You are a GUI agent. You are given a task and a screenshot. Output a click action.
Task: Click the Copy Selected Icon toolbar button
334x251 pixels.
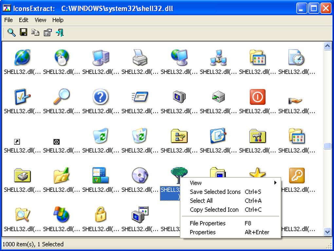pyautogui.click(x=35, y=32)
